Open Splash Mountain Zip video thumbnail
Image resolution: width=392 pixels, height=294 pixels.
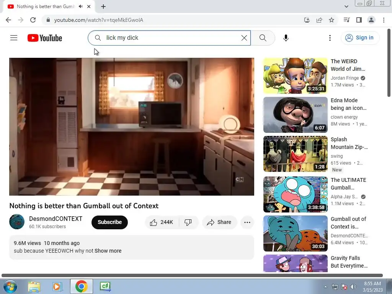(295, 154)
